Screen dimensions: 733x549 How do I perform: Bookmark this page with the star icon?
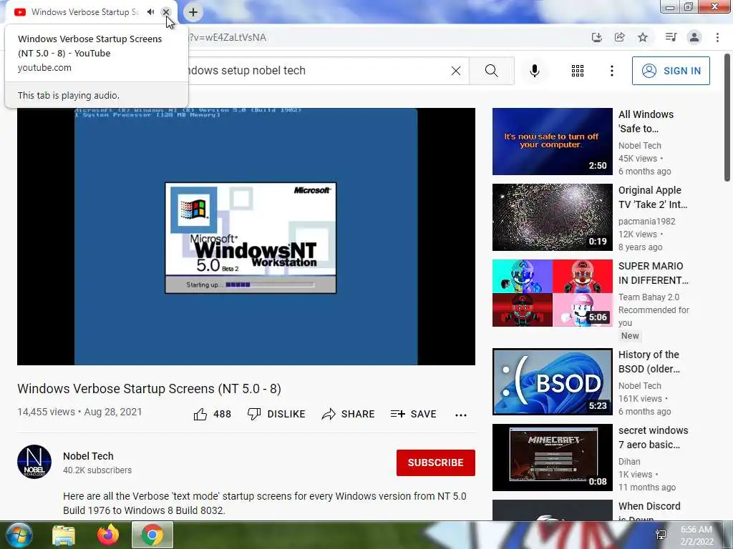click(x=643, y=37)
